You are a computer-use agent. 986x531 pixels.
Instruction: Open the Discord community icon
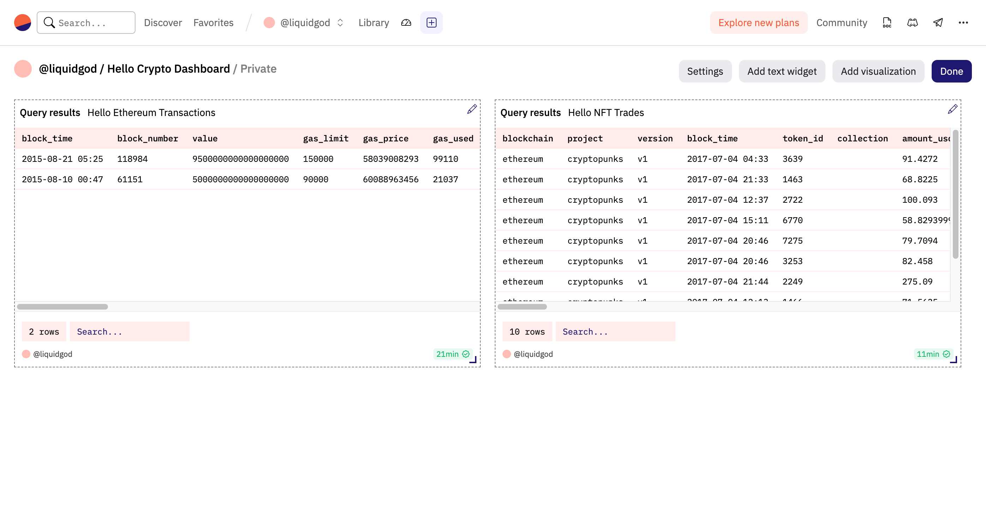(x=912, y=23)
